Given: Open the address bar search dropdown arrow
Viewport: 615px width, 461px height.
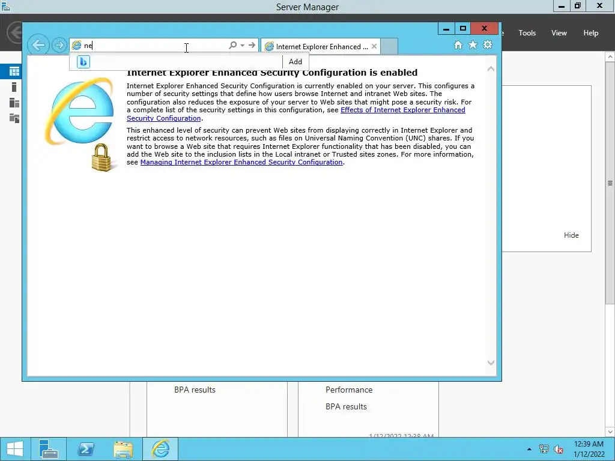Looking at the screenshot, I should pyautogui.click(x=243, y=46).
